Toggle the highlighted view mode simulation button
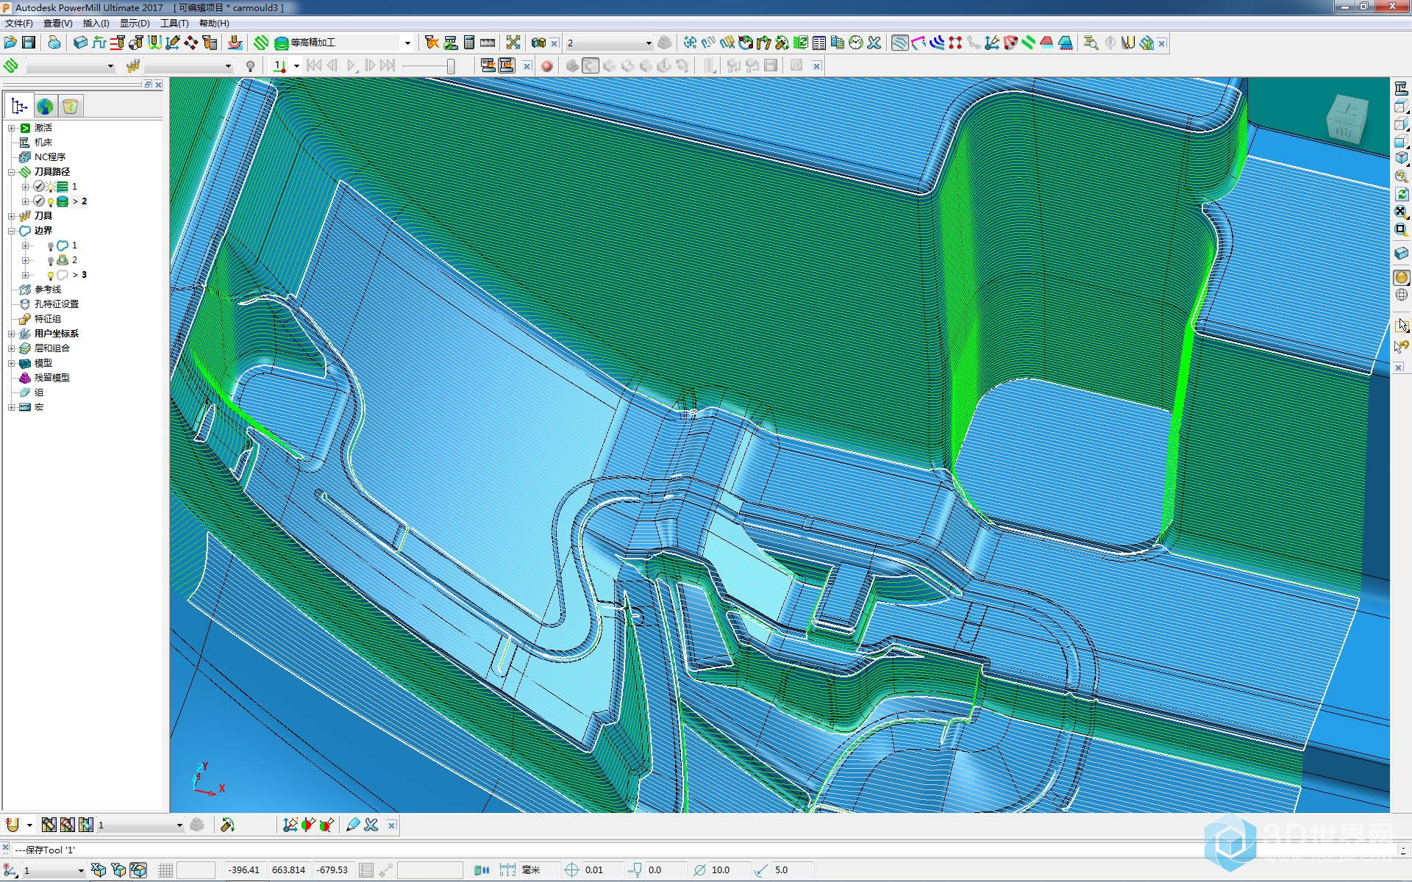This screenshot has width=1412, height=882. [x=591, y=66]
